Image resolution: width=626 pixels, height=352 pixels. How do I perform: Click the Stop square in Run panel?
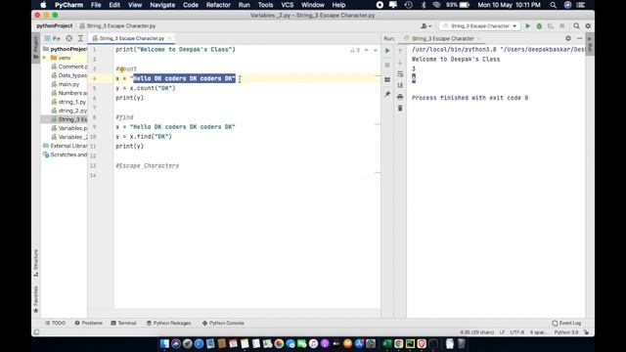(x=387, y=65)
